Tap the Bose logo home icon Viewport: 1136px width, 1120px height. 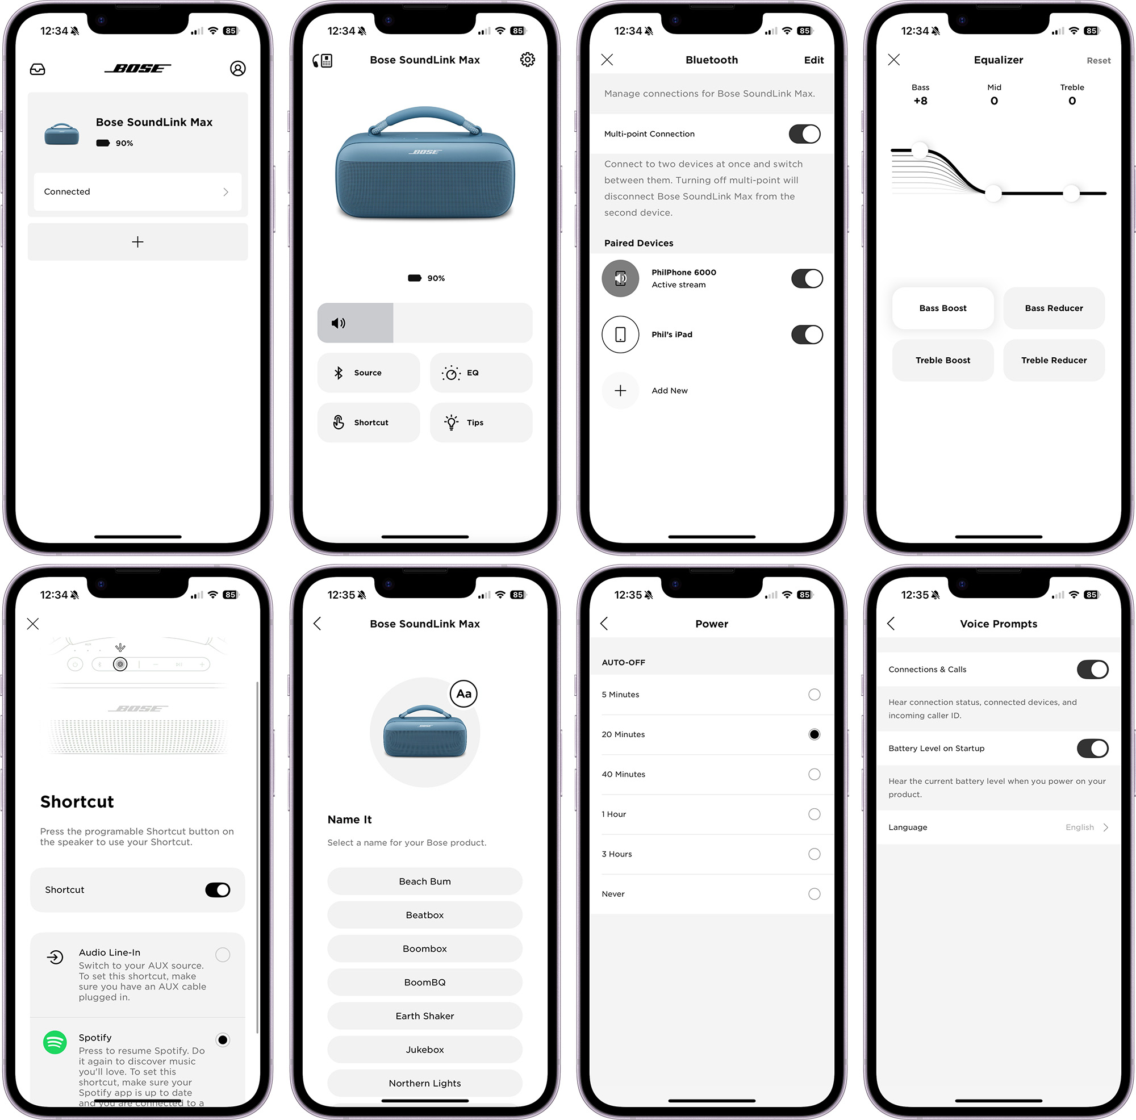(137, 69)
